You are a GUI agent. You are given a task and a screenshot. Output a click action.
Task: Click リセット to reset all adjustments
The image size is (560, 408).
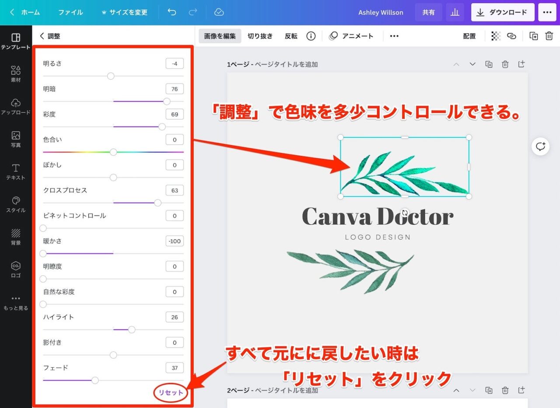click(x=171, y=393)
